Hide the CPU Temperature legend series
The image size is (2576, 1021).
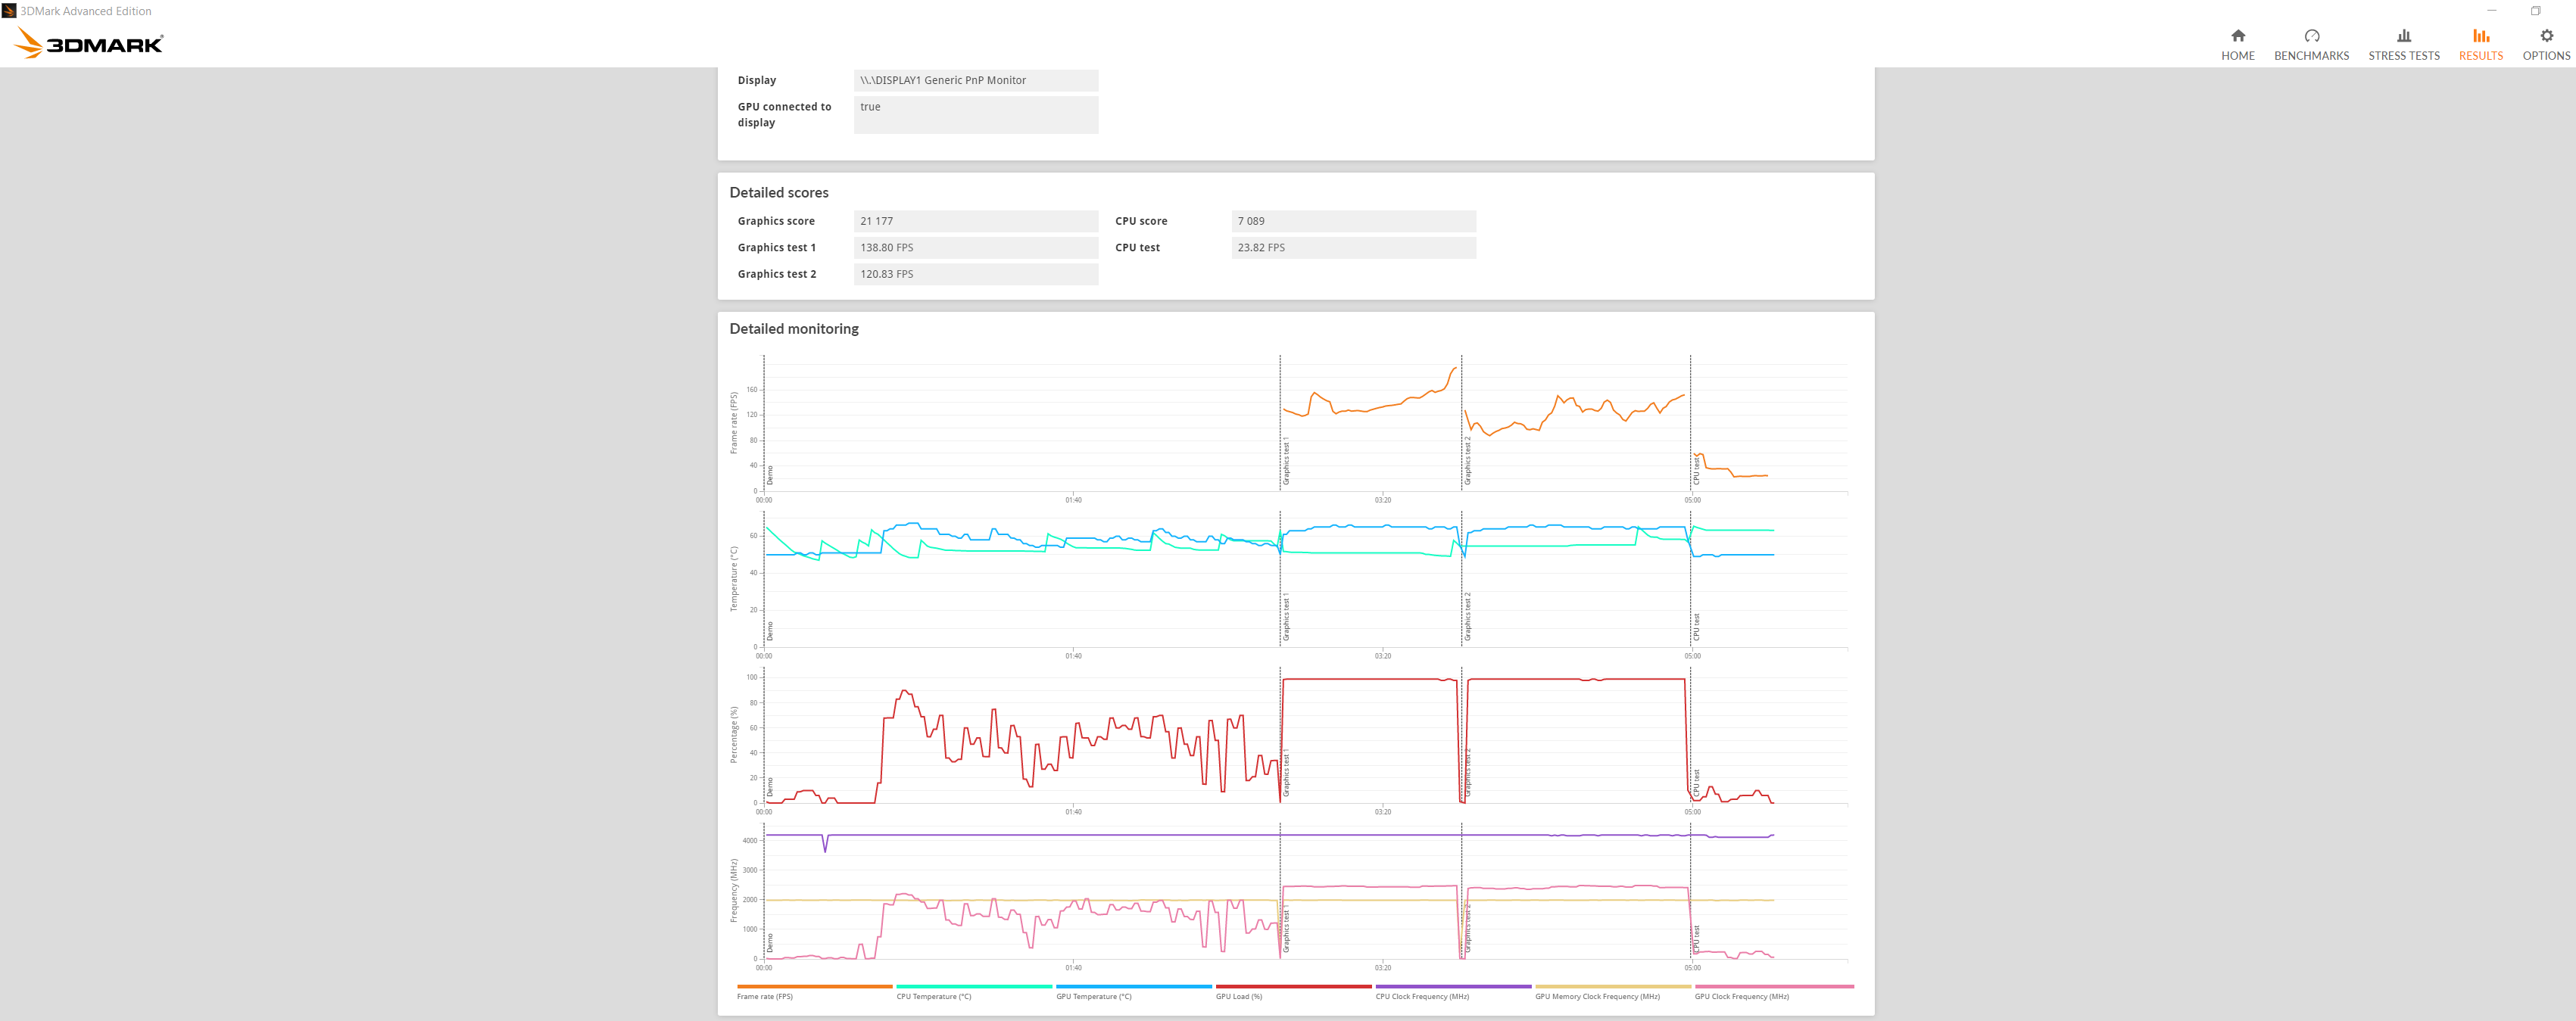[x=933, y=996]
